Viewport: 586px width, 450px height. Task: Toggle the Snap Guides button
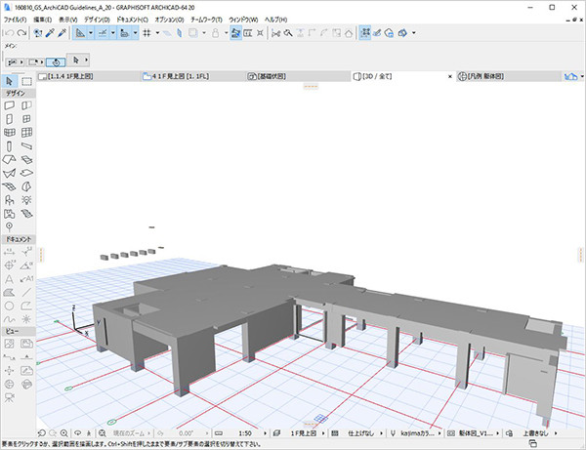pos(103,33)
